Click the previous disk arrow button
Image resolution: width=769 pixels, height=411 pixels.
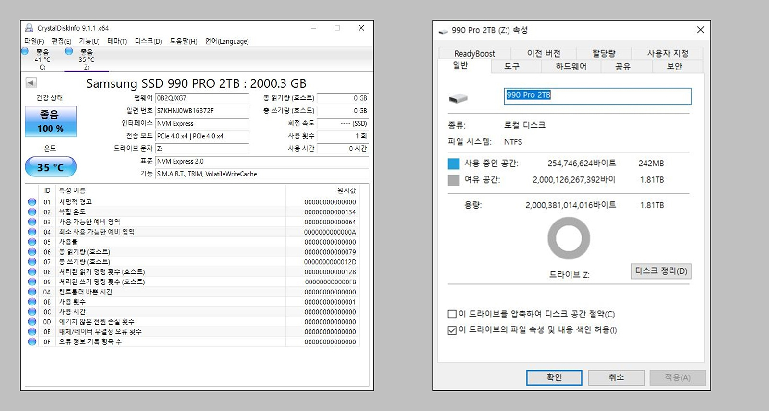point(31,82)
